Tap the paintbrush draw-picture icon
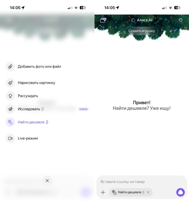 click(x=10, y=83)
